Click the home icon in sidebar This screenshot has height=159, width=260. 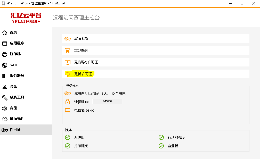click(x=5, y=32)
